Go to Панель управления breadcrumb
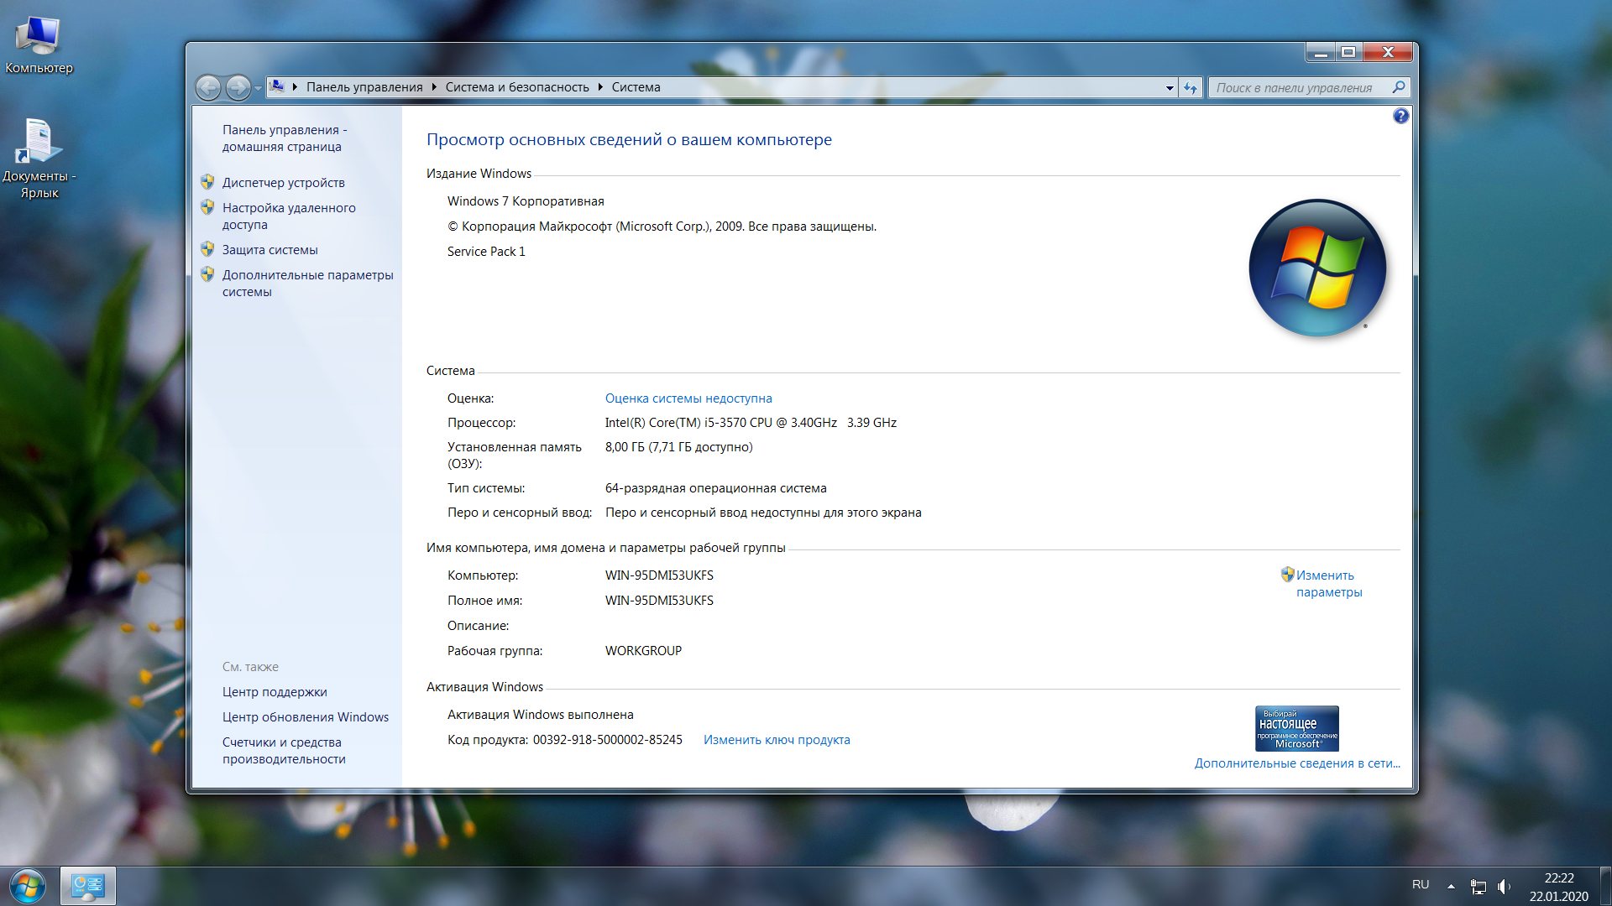The height and width of the screenshot is (906, 1612). tap(364, 87)
